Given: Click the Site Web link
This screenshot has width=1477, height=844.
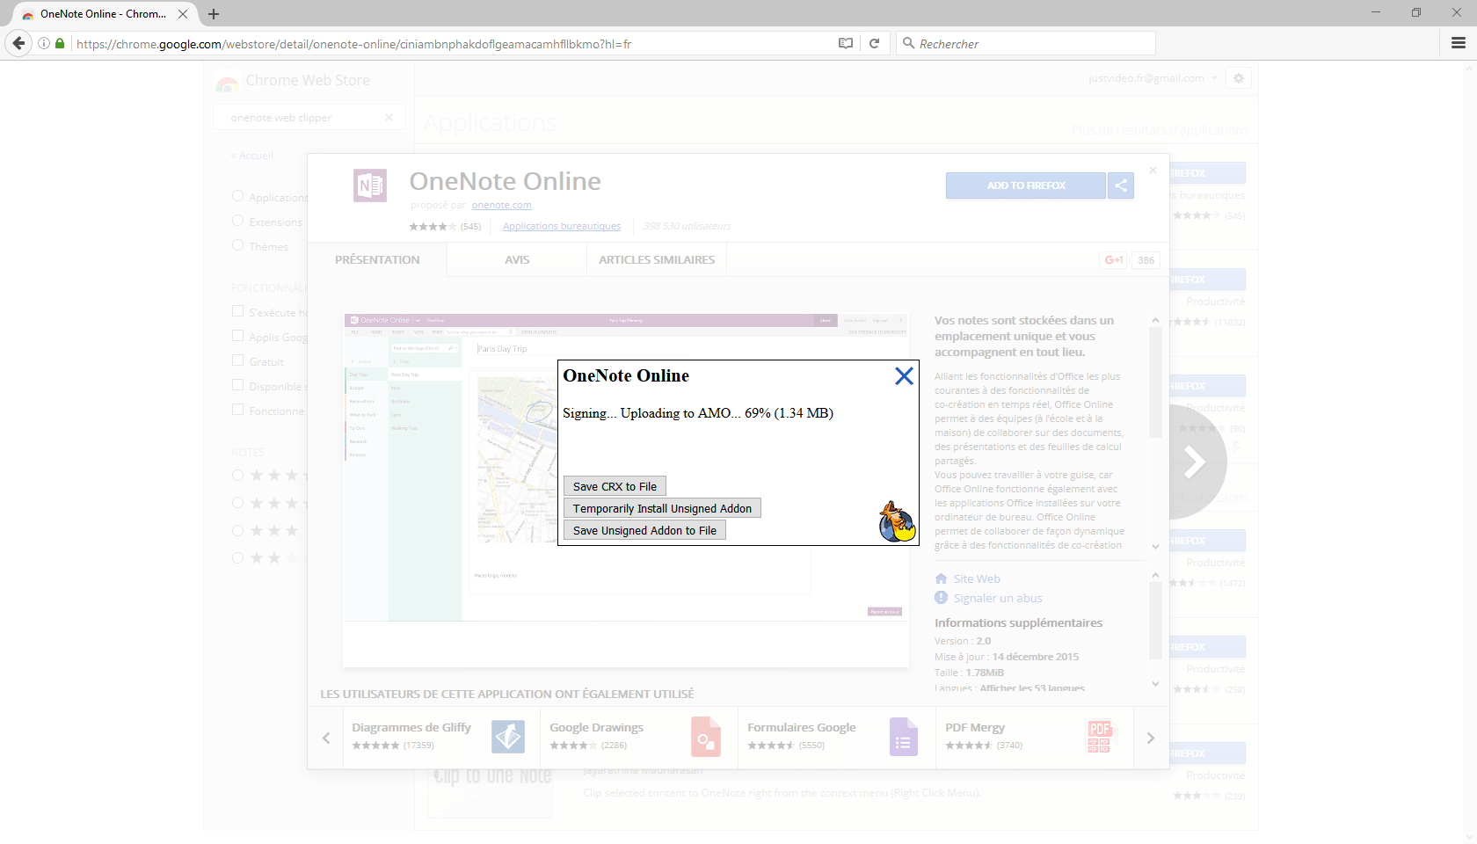Looking at the screenshot, I should [977, 578].
